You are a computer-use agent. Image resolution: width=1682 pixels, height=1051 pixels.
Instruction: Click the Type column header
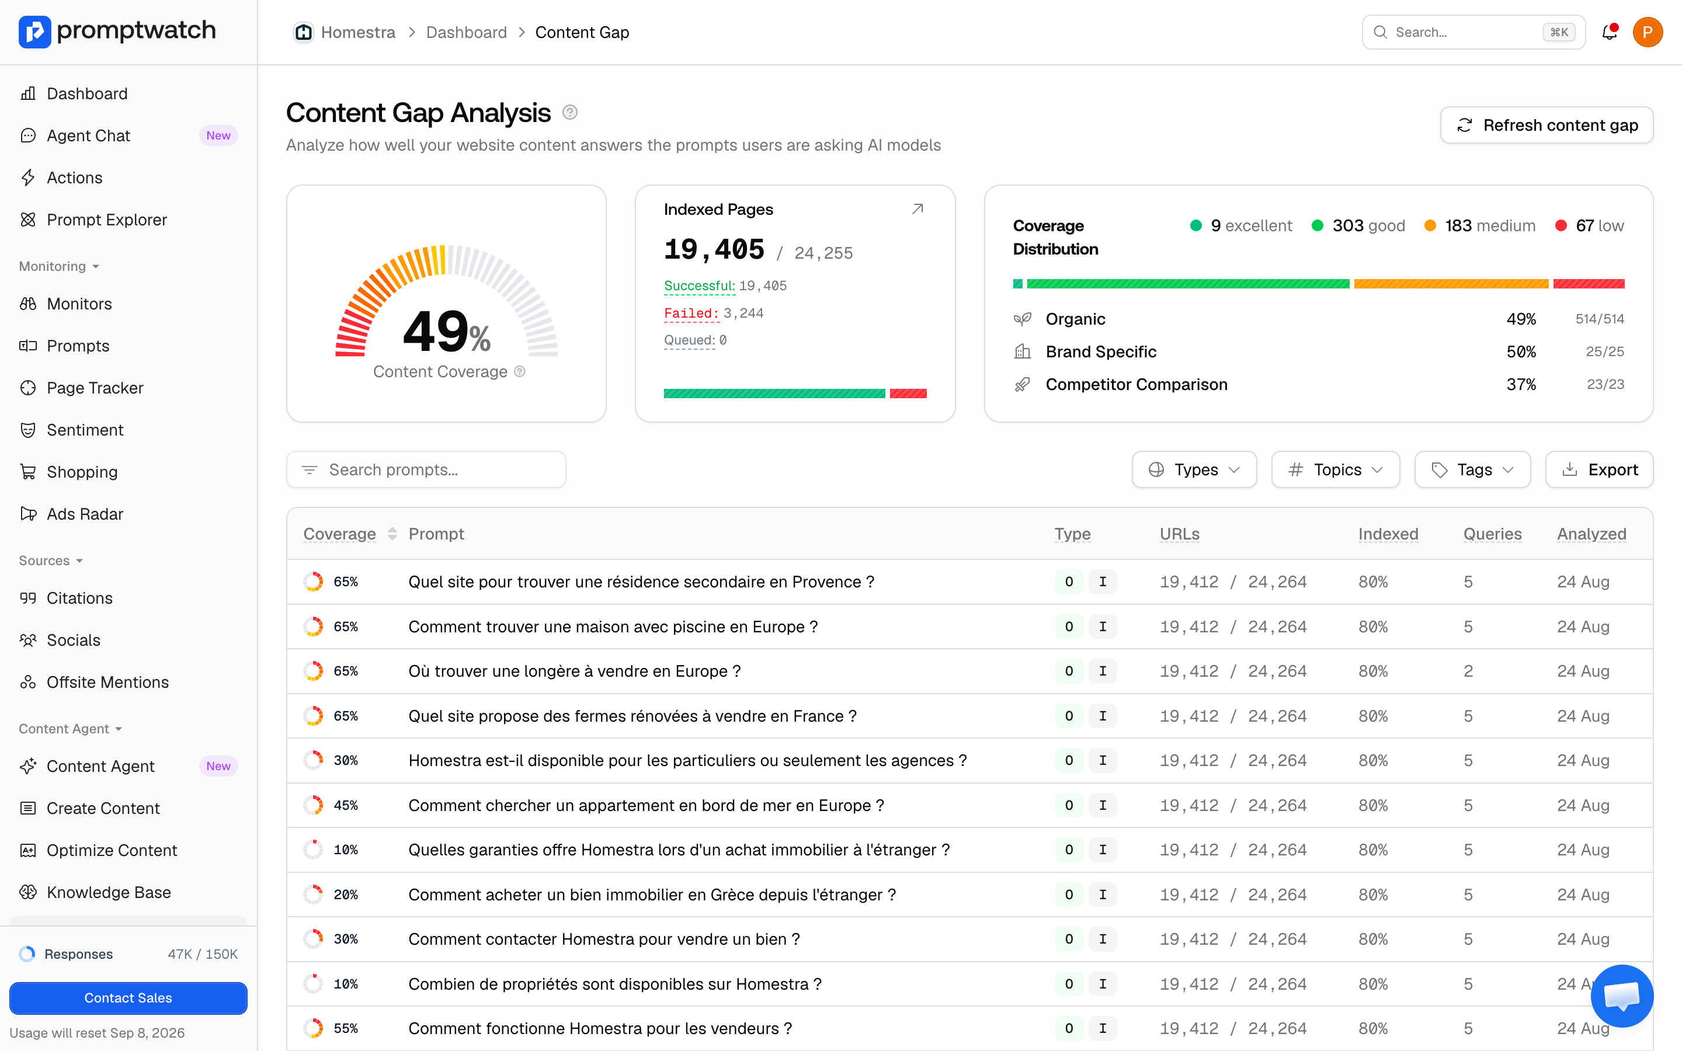point(1072,534)
